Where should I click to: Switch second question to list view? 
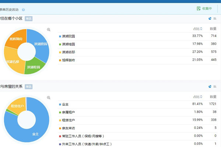coord(215,87)
